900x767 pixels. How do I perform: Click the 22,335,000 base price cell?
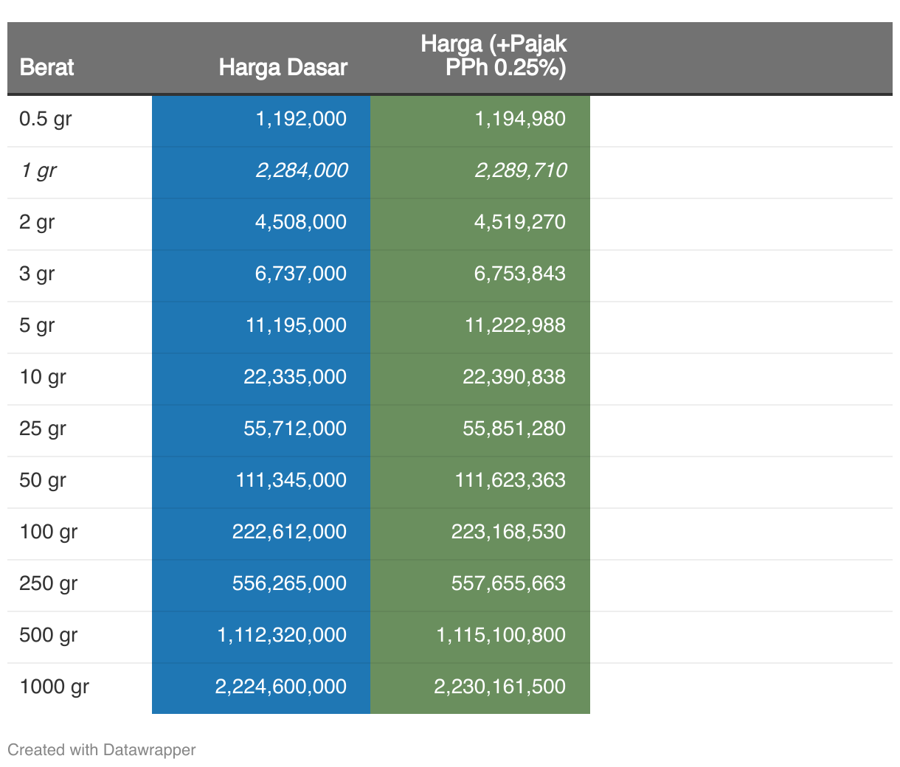coord(295,377)
